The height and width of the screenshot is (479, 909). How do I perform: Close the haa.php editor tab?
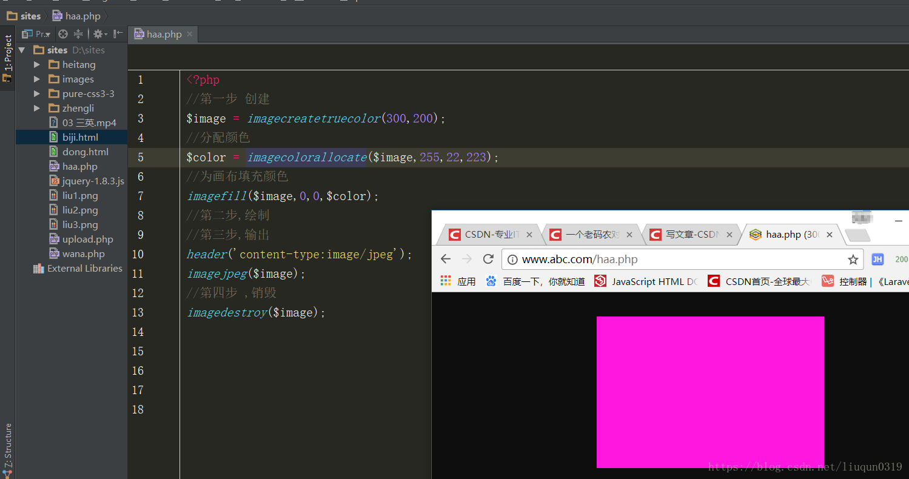[x=189, y=34]
